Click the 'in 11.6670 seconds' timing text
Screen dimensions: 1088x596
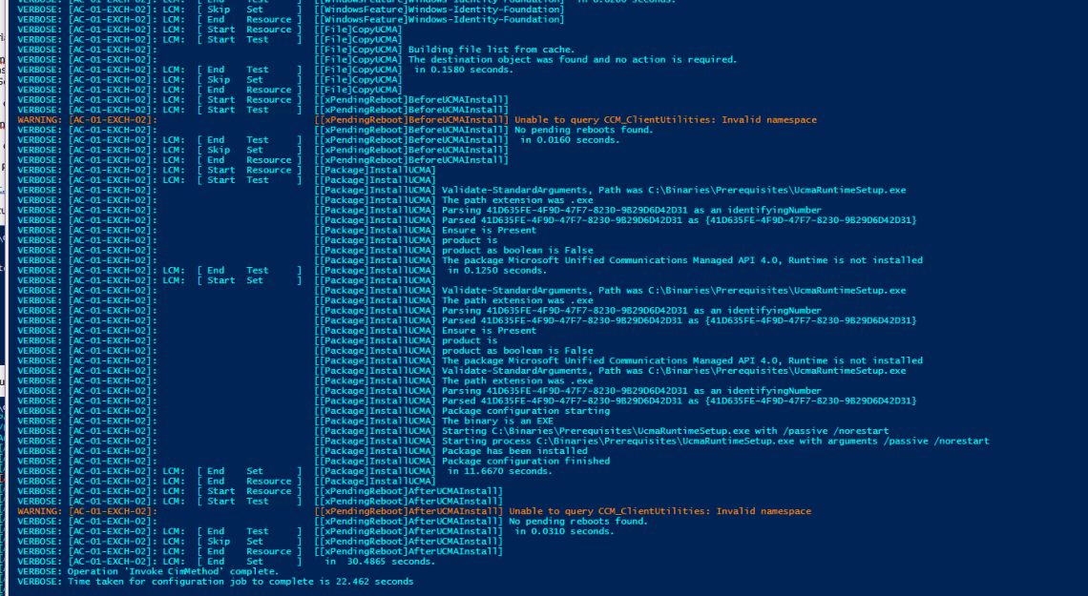coord(499,471)
